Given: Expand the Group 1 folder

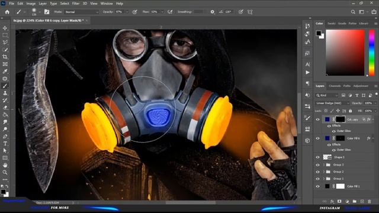Looking at the screenshot, I should pyautogui.click(x=324, y=179).
